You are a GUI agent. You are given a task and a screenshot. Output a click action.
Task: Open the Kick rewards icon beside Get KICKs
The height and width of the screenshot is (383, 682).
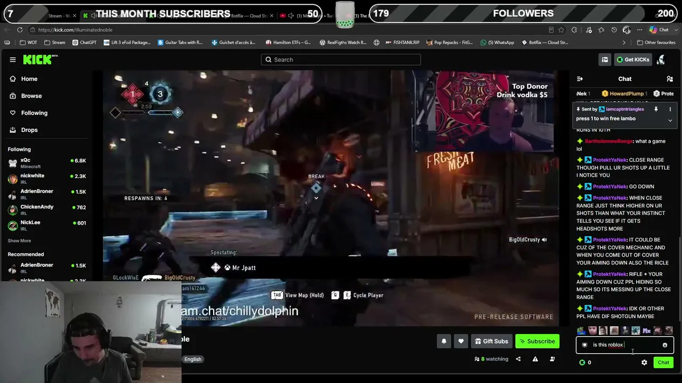(x=605, y=60)
